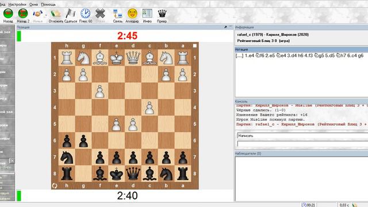The image size is (368, 207).
Task: Click the Чёрные сдались (1-0) console line
Action: coord(260,110)
